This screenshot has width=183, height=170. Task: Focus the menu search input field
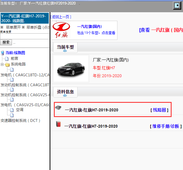pos(25,36)
